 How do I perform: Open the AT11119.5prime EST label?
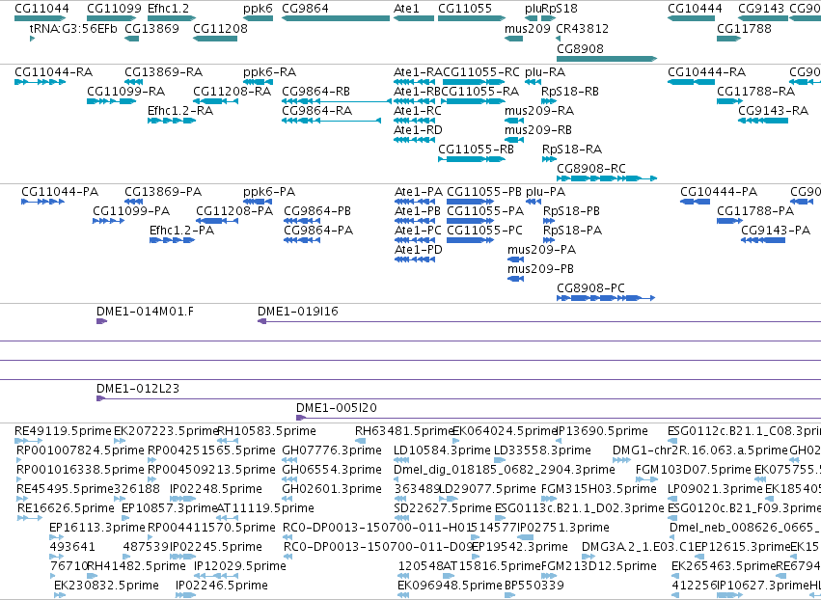265,508
